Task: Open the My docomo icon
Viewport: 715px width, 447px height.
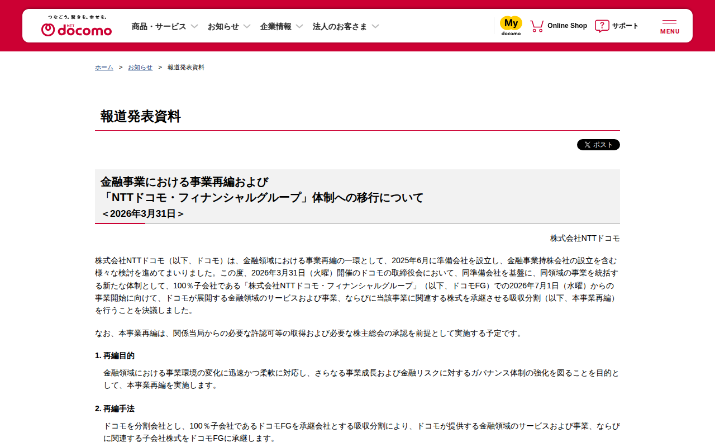Action: click(511, 26)
